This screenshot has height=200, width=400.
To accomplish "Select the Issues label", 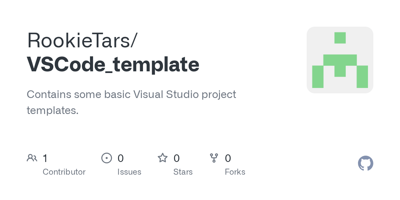I will click(x=129, y=172).
